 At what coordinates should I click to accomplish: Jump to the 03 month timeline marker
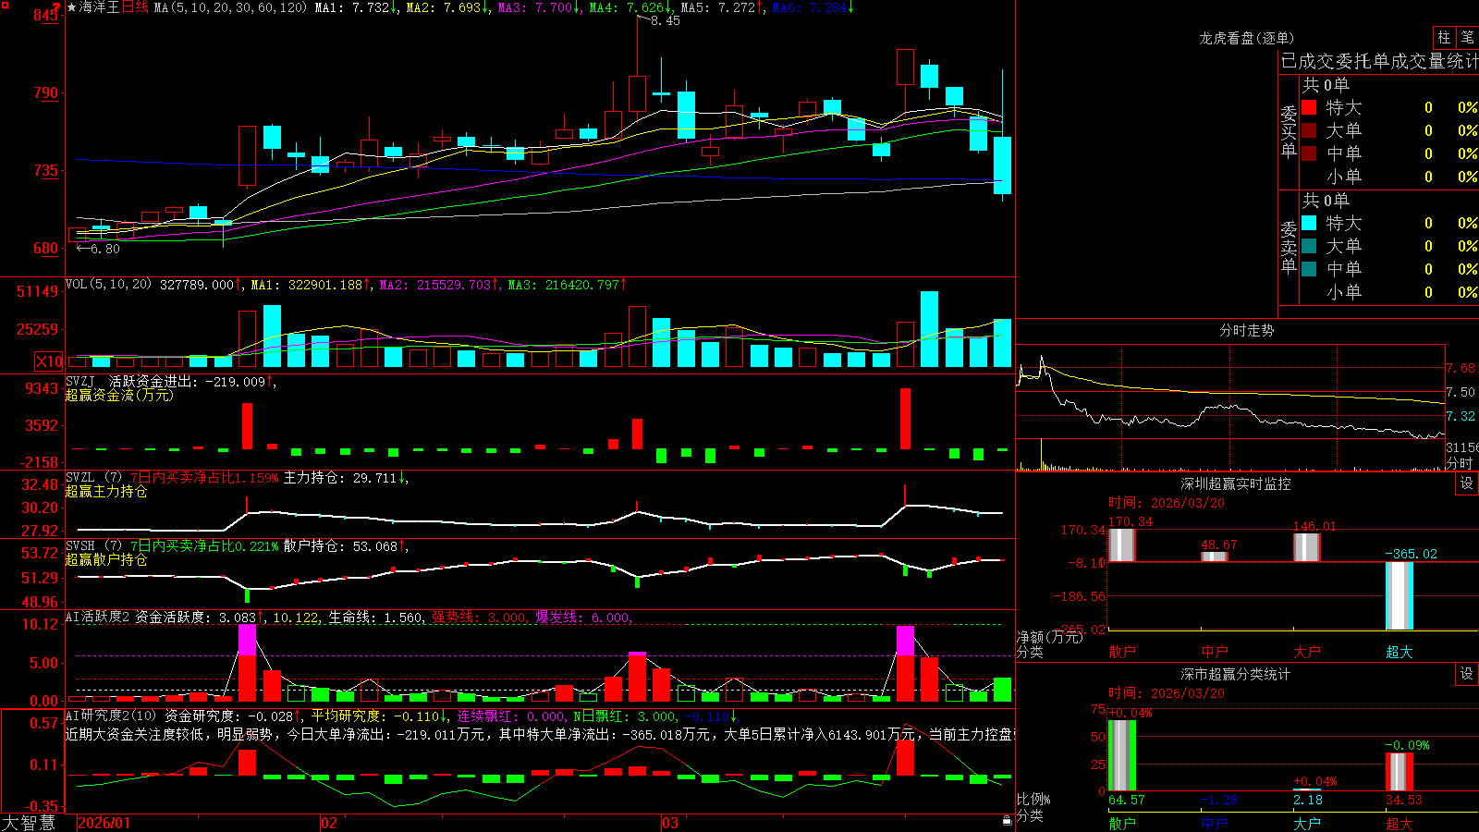pos(670,823)
